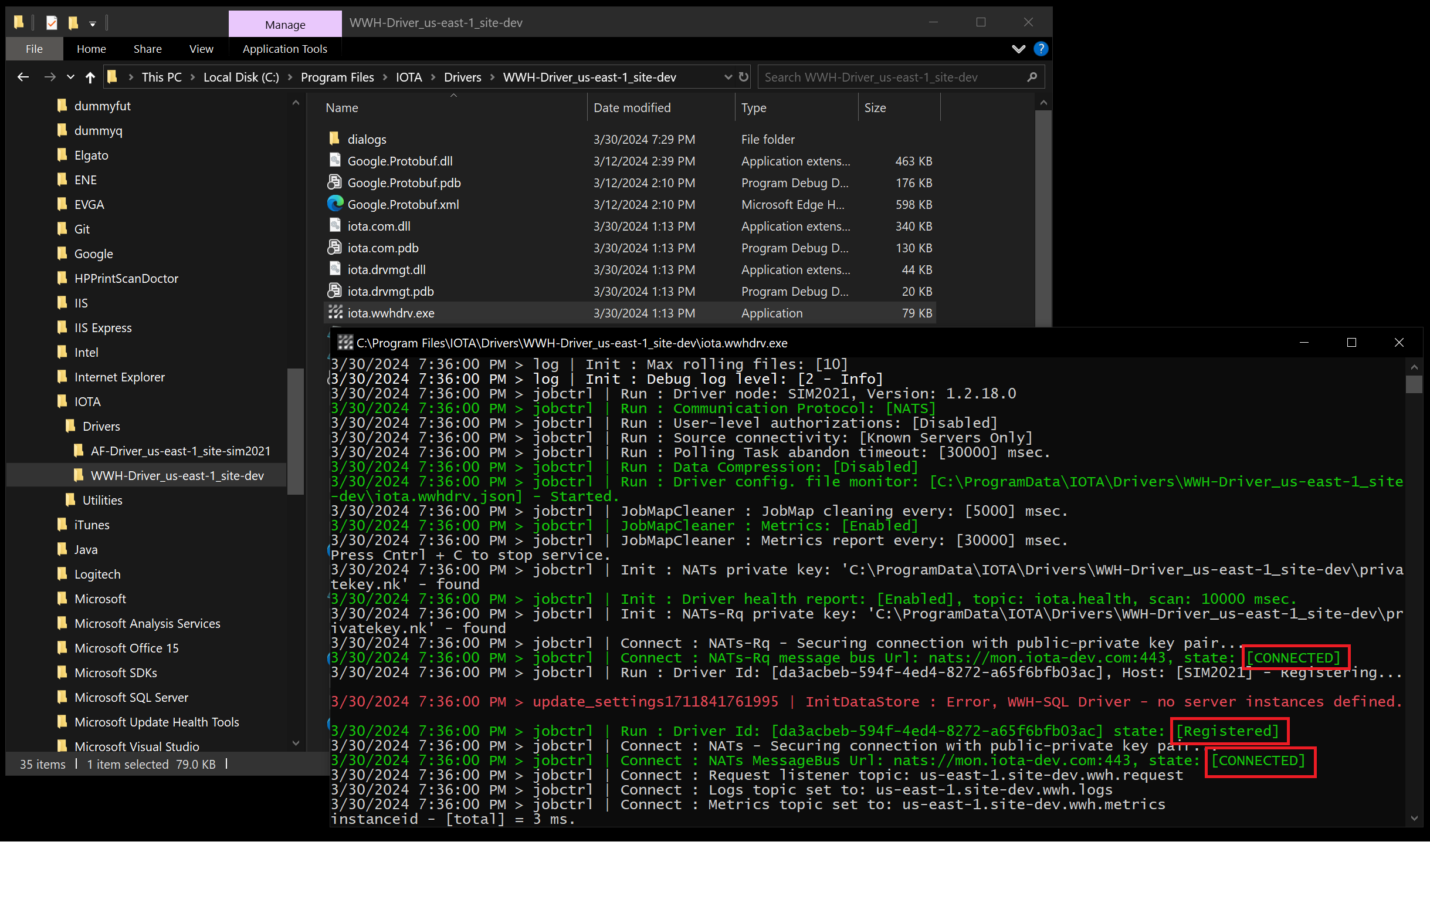Sort by Date modified column
This screenshot has width=1430, height=899.
point(632,107)
